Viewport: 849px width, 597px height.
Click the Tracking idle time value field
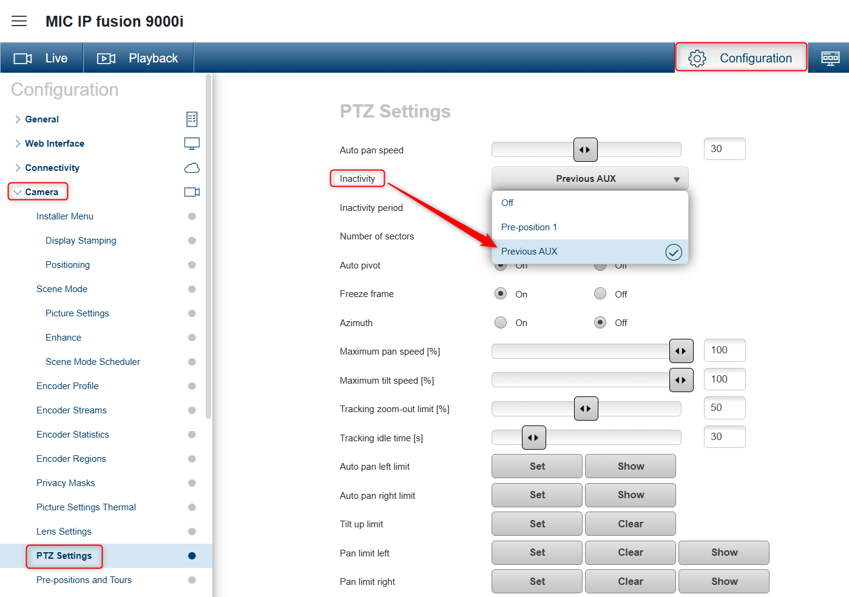(x=725, y=437)
